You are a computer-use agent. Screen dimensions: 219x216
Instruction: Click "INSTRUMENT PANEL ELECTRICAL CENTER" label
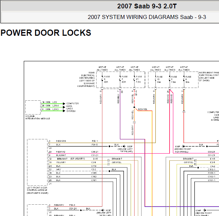209,77
